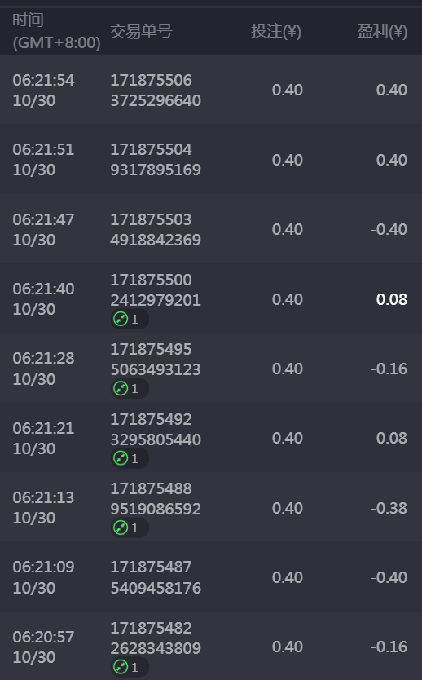
Task: Click the -0.08 profit value
Action: click(389, 438)
